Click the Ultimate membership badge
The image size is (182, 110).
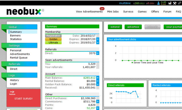tap(53, 43)
